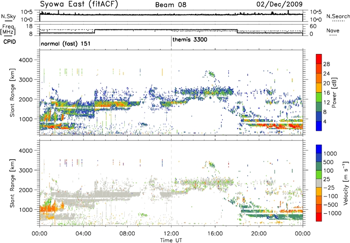Click the '60' Nave axis tick

click(313, 26)
